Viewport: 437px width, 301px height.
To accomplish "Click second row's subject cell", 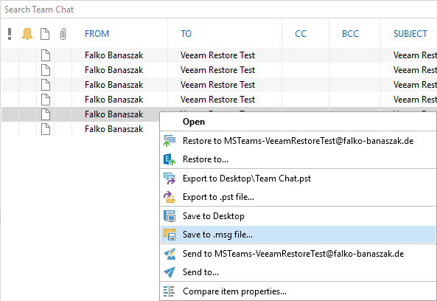I will pos(415,70).
